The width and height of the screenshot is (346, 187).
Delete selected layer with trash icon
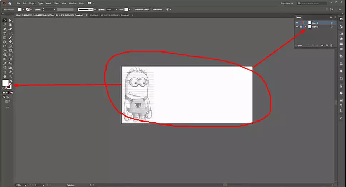point(331,45)
